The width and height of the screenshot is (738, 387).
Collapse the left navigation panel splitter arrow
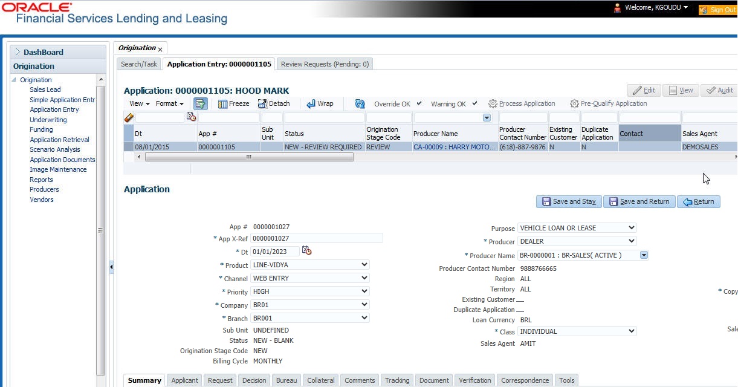111,267
